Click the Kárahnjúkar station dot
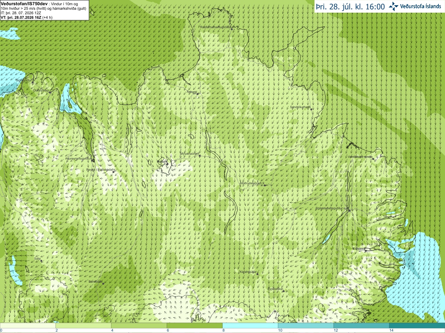This screenshot has width=445, height=333. coord(258,274)
